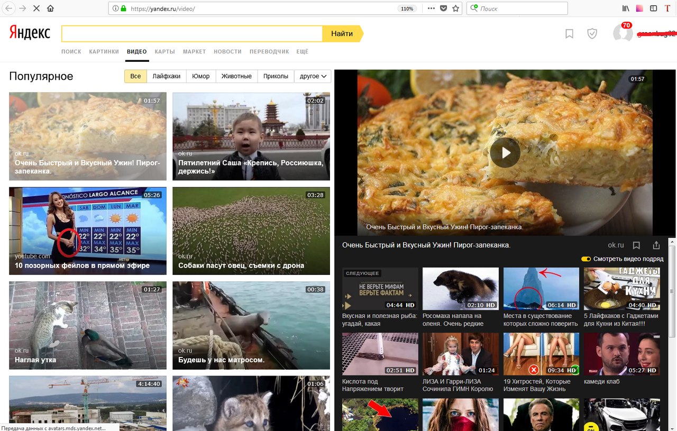Click the shield protection icon in Yandex header
677x431 pixels.
(592, 34)
